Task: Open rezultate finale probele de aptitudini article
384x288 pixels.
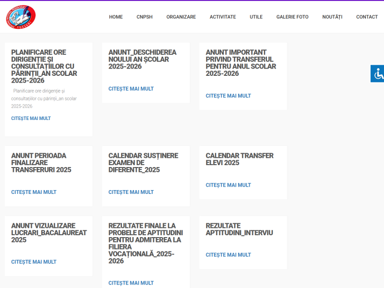Action: (x=131, y=283)
